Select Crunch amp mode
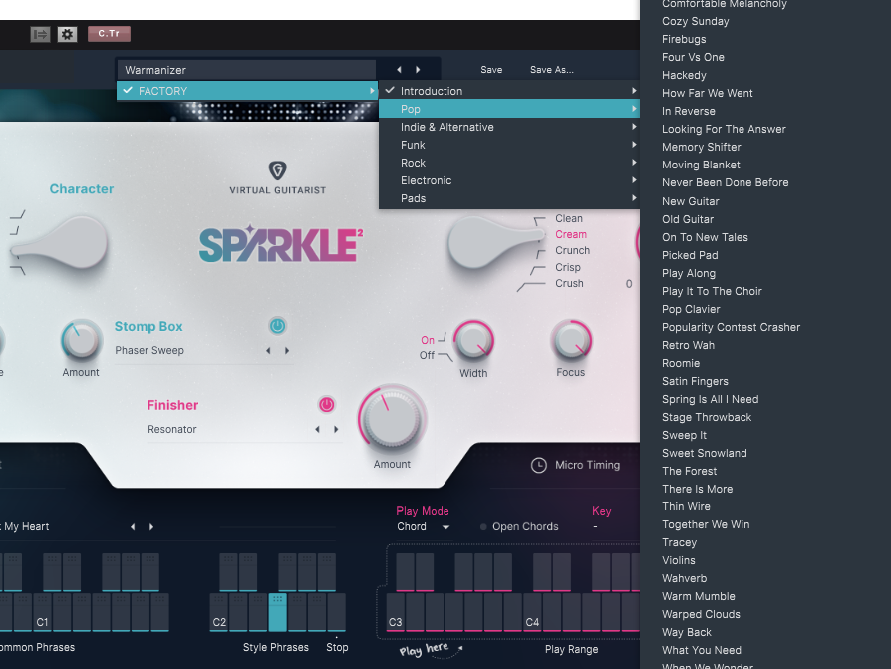This screenshot has width=891, height=669. [572, 250]
